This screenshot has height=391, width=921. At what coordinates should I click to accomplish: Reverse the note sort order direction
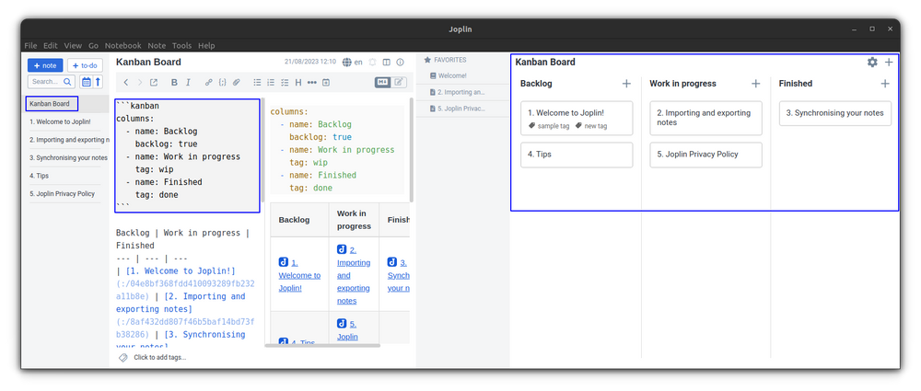tap(99, 82)
